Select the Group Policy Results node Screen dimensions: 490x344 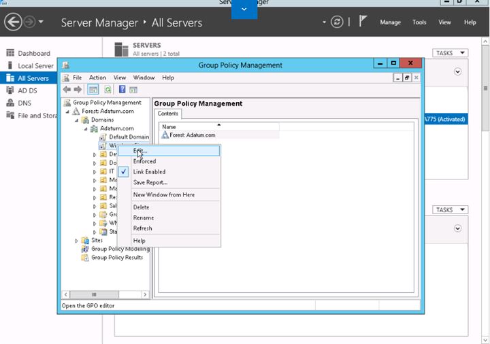coord(117,258)
